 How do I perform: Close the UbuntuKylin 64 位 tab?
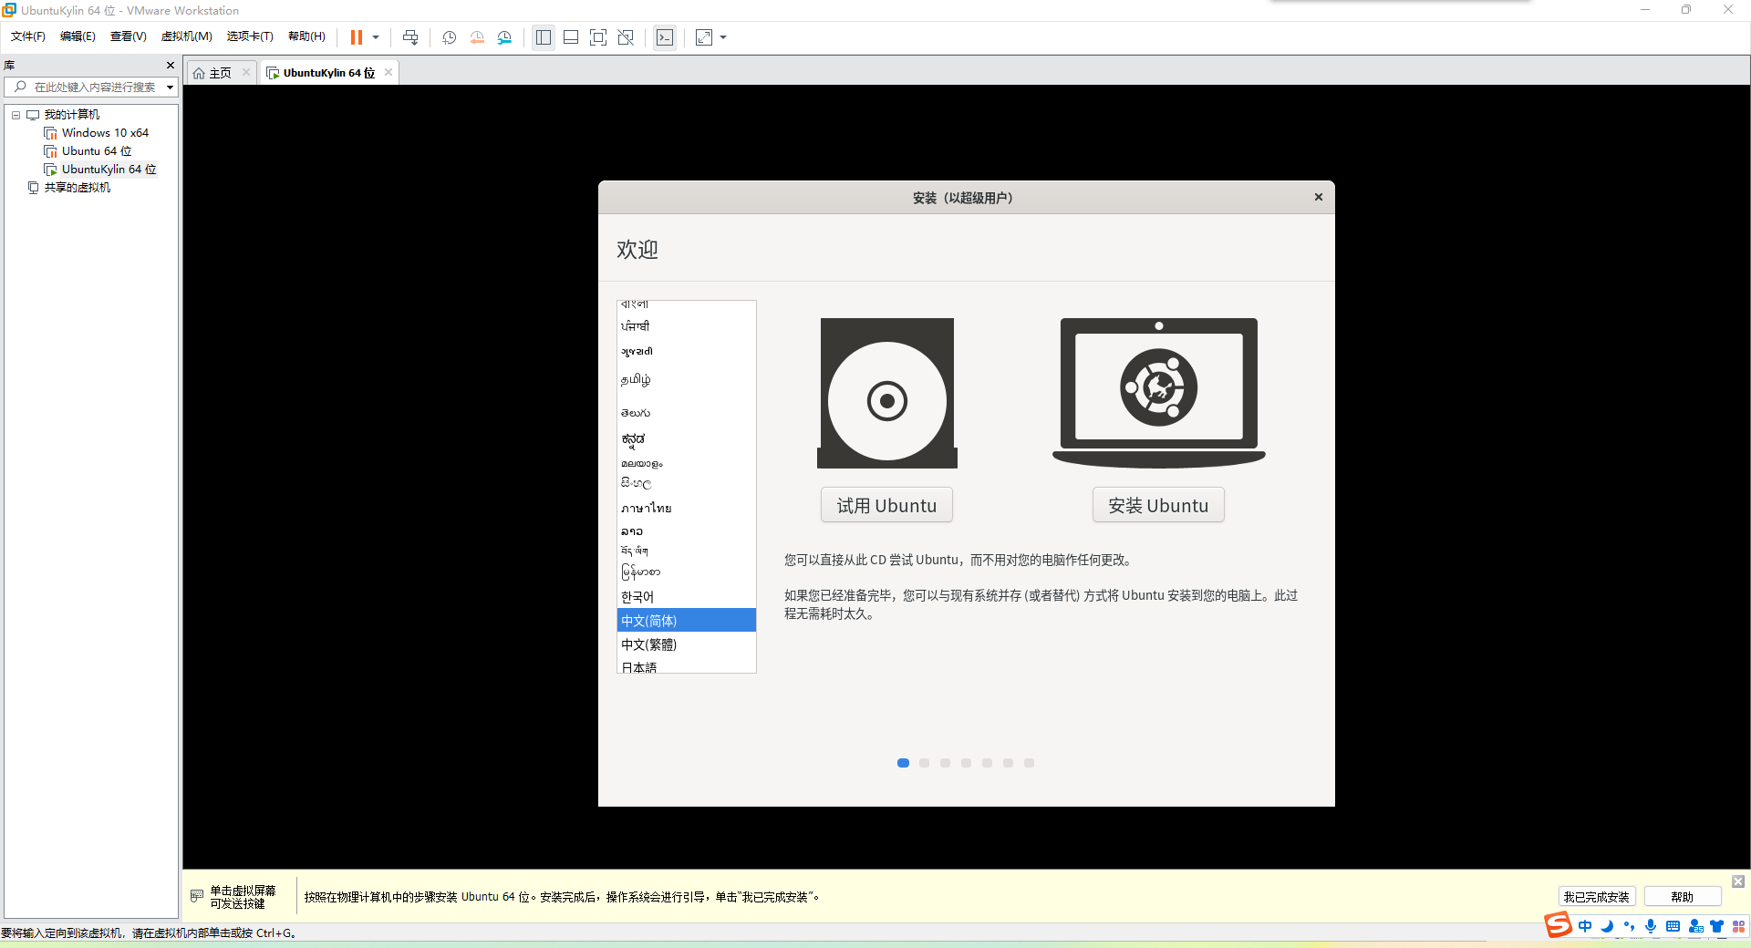tap(389, 72)
